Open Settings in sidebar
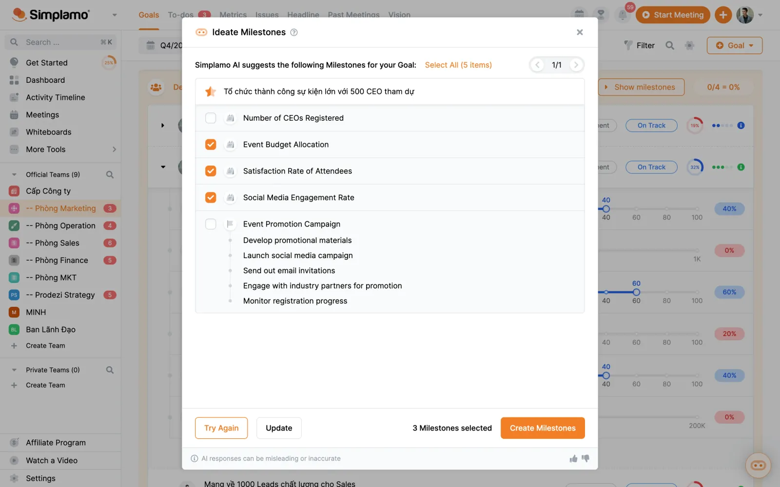The height and width of the screenshot is (487, 780). 40,478
